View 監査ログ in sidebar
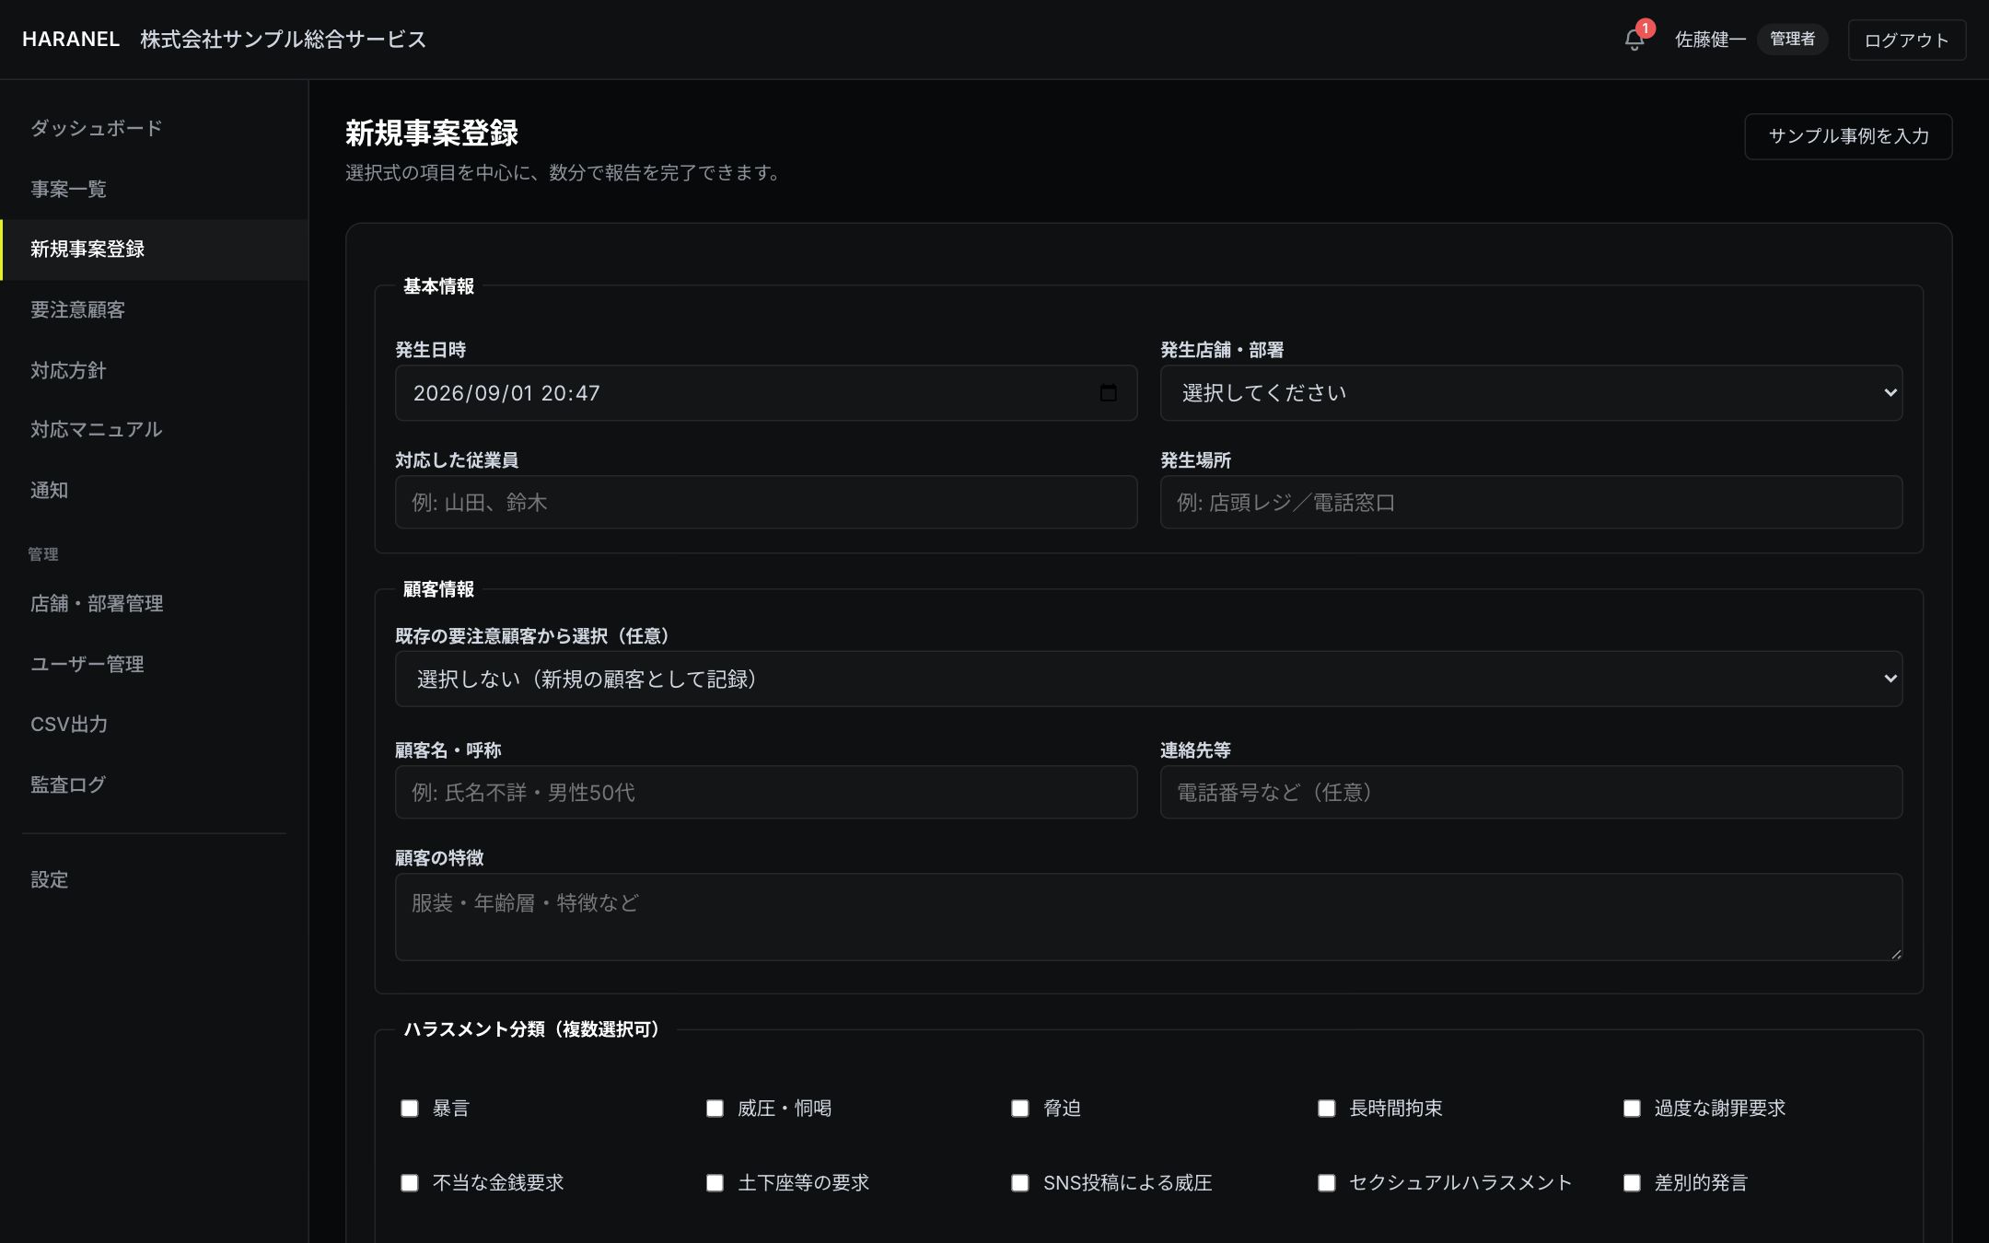Image resolution: width=1989 pixels, height=1243 pixels. (154, 784)
